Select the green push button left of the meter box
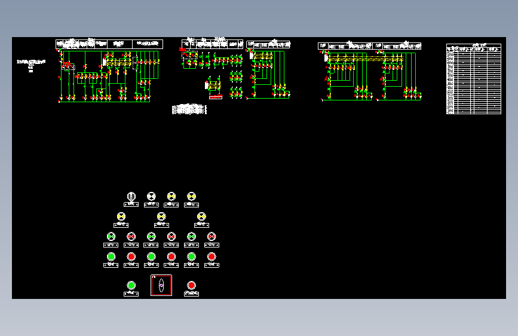The image size is (518, 336). pyautogui.click(x=131, y=285)
